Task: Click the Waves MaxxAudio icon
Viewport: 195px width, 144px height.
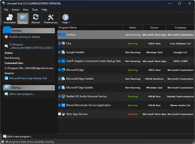Action: [x=63, y=105]
